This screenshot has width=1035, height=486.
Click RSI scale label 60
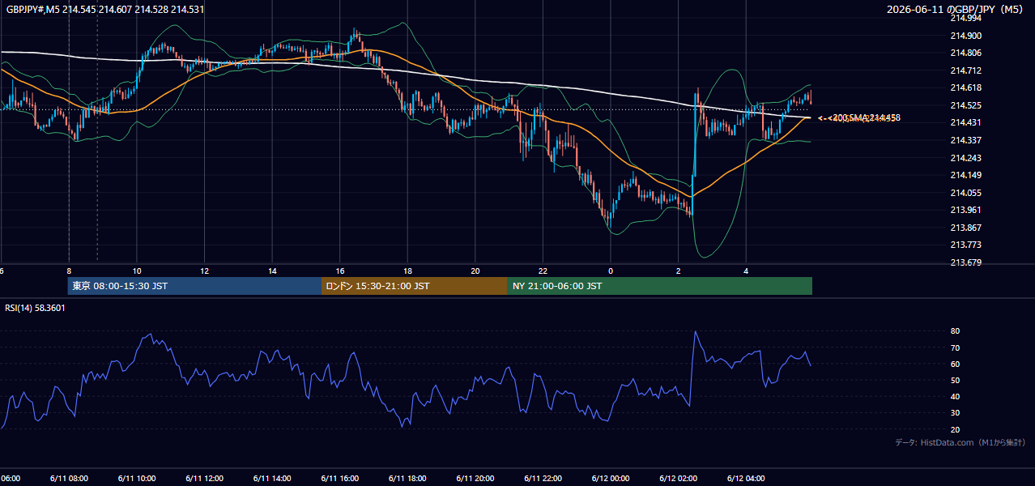(x=955, y=364)
